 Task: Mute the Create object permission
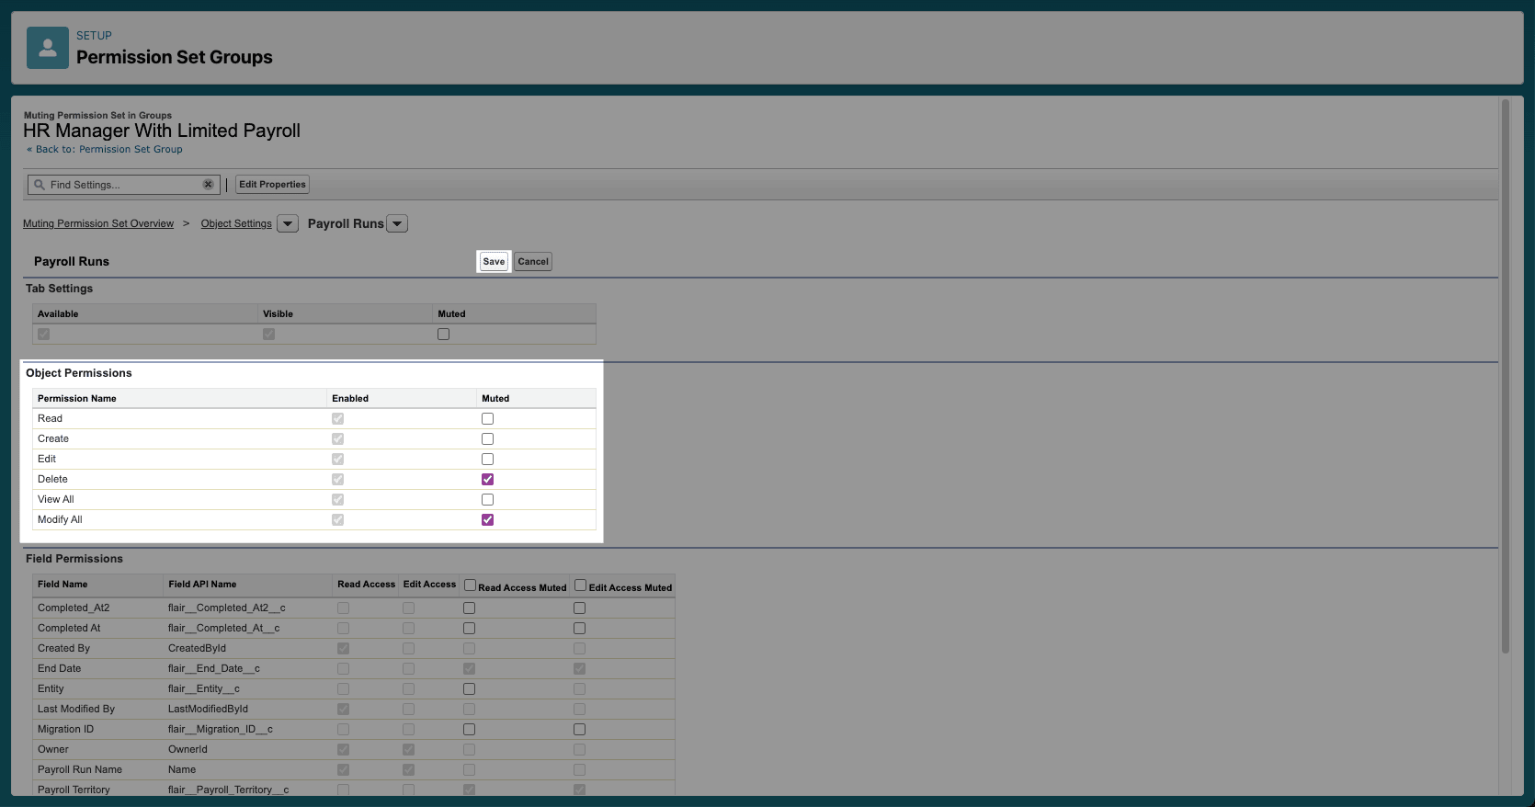click(487, 439)
